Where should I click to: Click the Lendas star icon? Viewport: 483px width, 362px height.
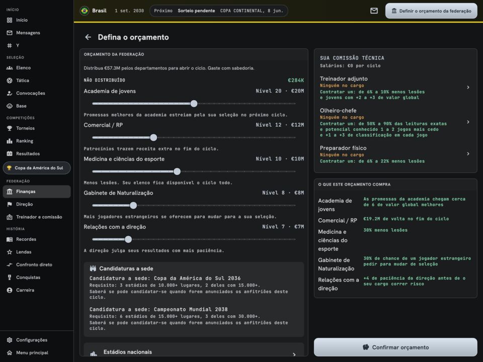click(x=10, y=252)
